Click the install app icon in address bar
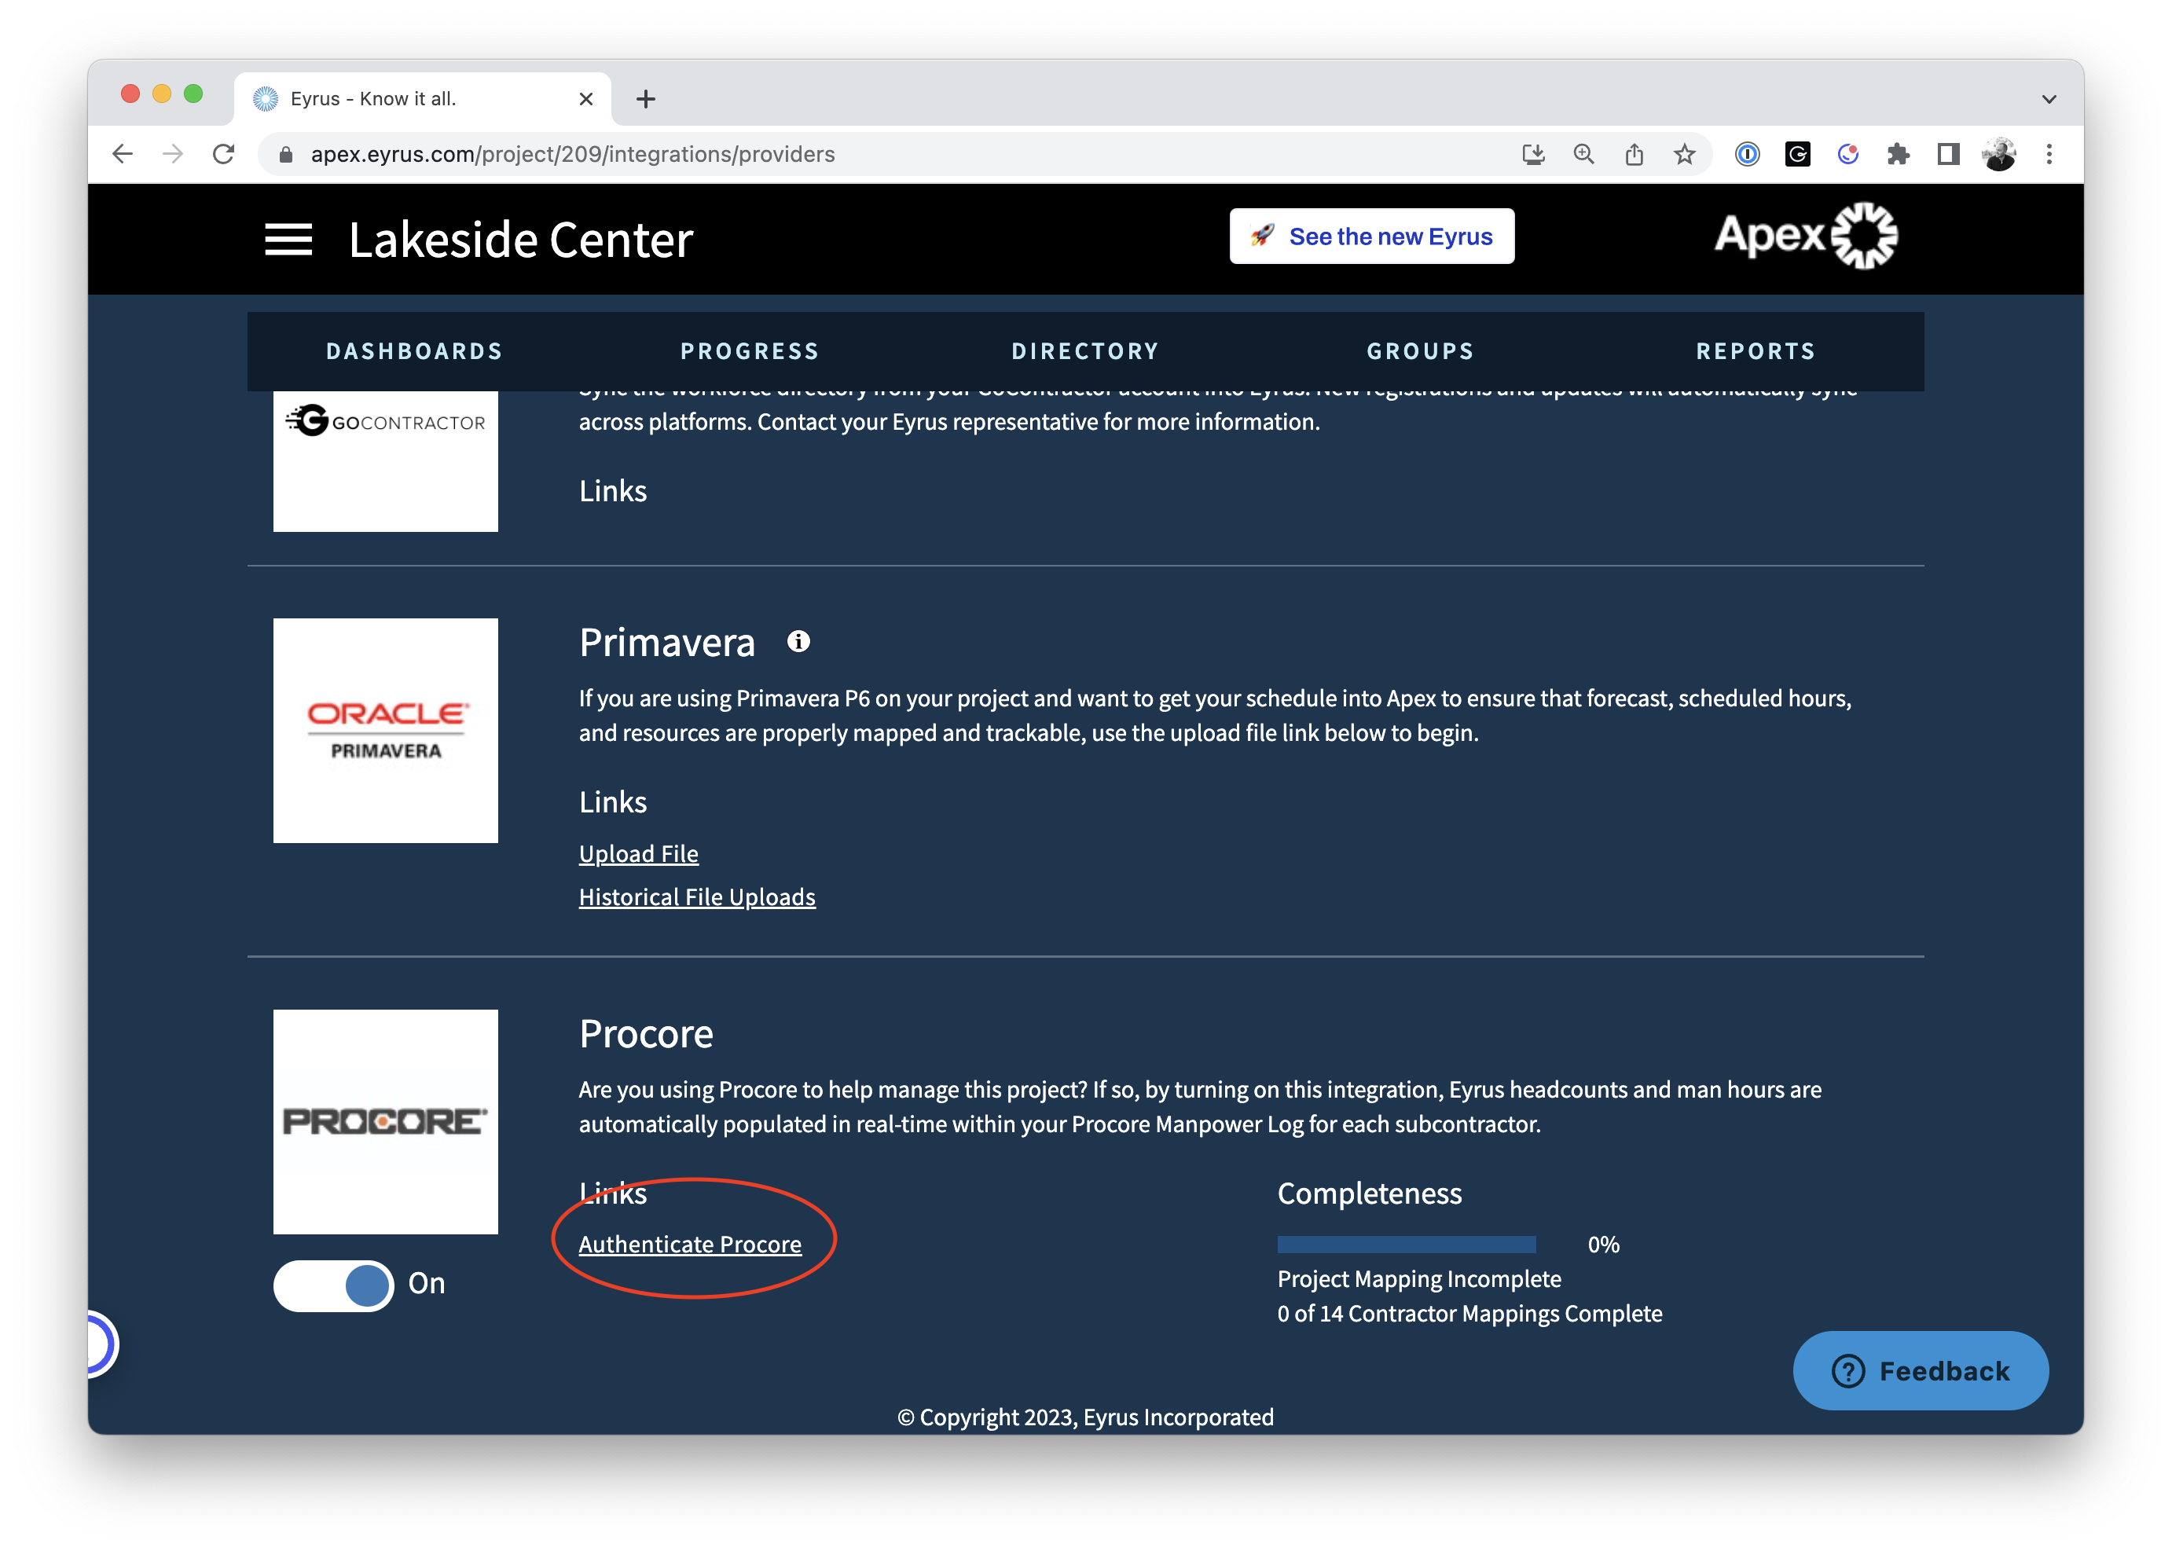Image resolution: width=2172 pixels, height=1551 pixels. (1533, 155)
